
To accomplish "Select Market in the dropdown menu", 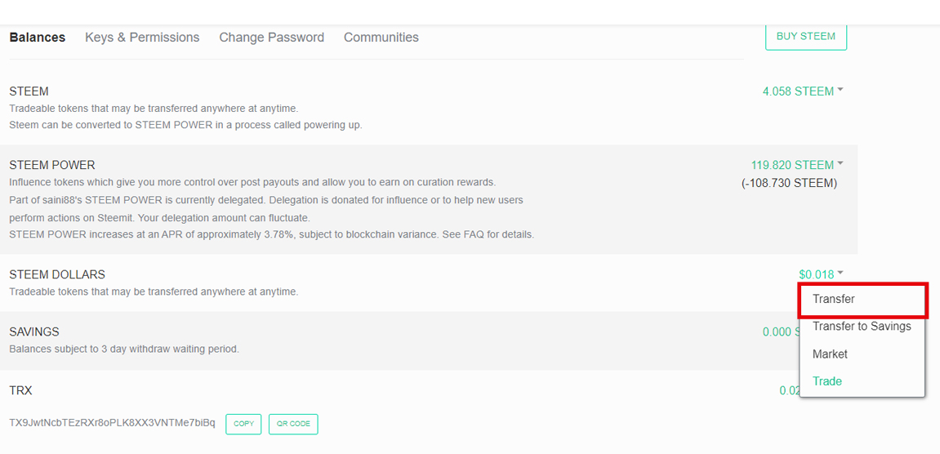I will [x=830, y=354].
